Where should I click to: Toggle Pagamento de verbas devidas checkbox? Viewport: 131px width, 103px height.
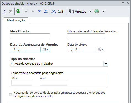coord(11,94)
